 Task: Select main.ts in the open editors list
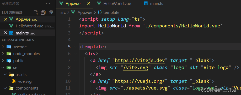coord(28,33)
